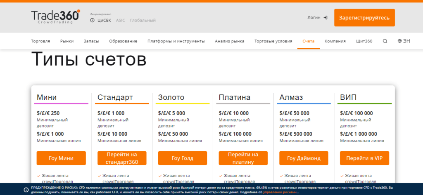
Task: Click the Зарегистрируйтесь button
Action: pos(364,18)
